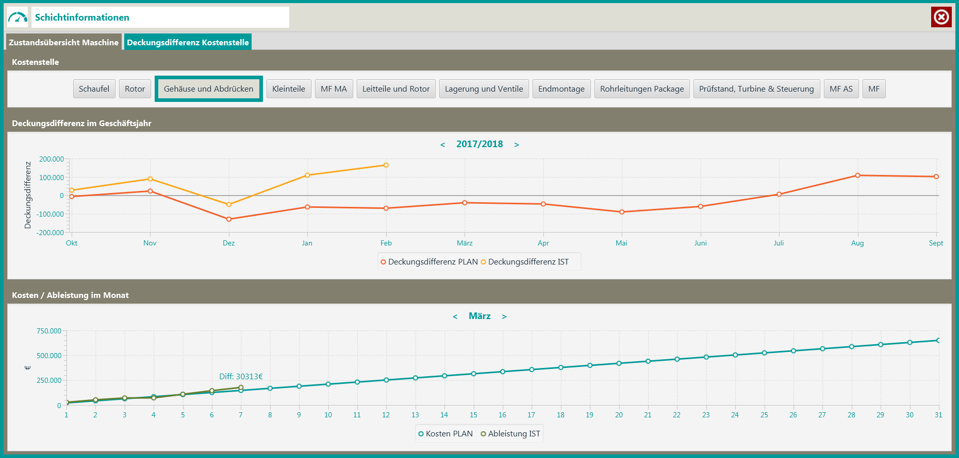The image size is (959, 458).
Task: Click the Ableistung IST legend marker
Action: [x=483, y=434]
